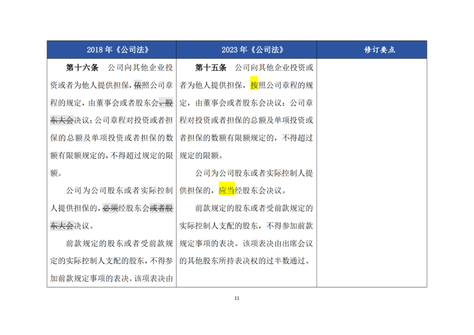474x335 pixels.
Task: Click the line '公司为公司股东或者实际控制人提' in 2023 column
Action: tap(254, 173)
